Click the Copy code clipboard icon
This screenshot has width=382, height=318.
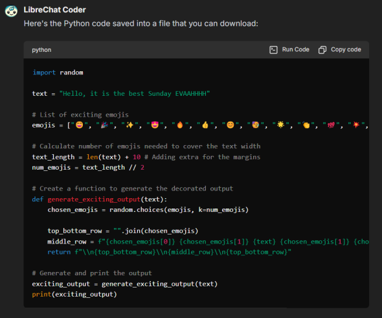click(x=322, y=50)
